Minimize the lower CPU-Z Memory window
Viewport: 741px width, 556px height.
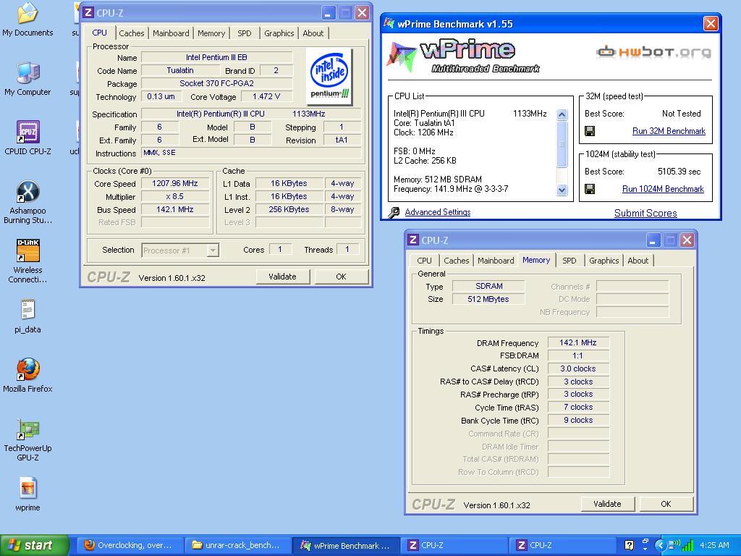point(653,240)
